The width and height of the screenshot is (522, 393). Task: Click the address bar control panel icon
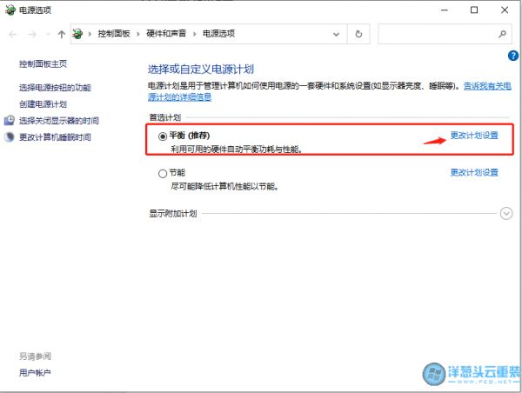click(x=77, y=34)
